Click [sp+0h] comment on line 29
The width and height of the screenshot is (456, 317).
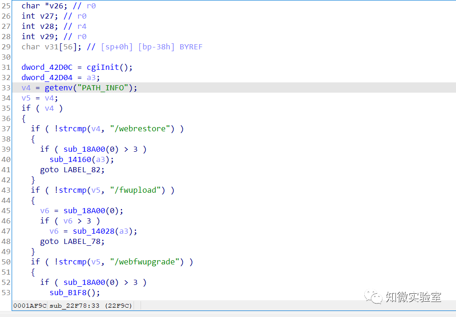[117, 47]
